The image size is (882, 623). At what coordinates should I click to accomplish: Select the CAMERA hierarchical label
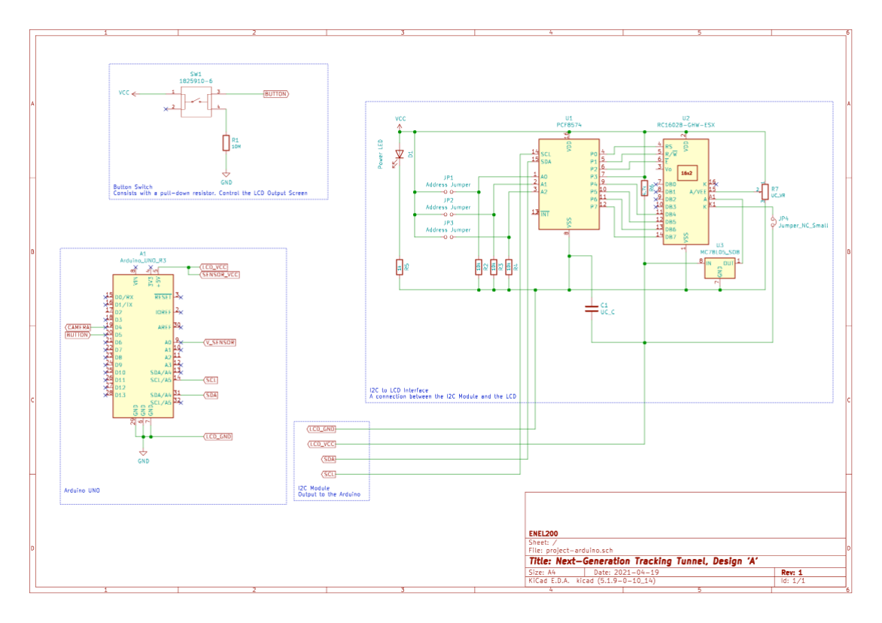[78, 327]
